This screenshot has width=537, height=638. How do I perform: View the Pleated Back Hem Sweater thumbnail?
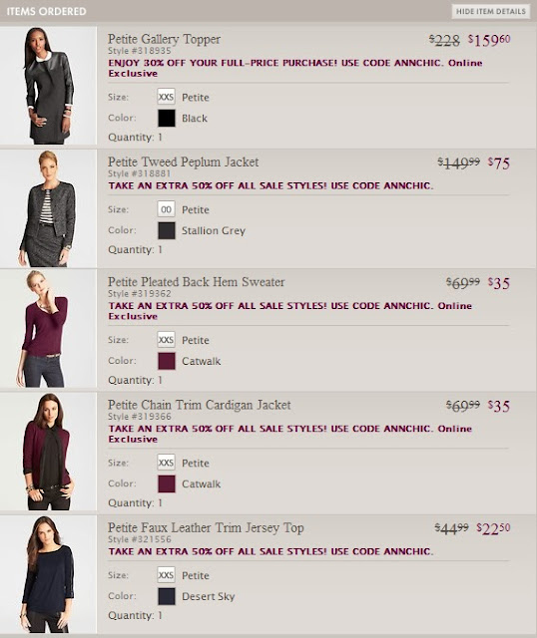(48, 328)
